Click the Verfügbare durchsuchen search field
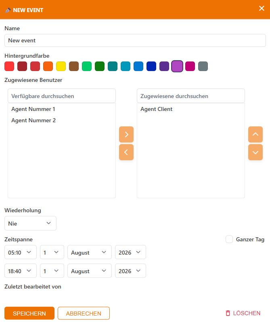 (x=62, y=96)
